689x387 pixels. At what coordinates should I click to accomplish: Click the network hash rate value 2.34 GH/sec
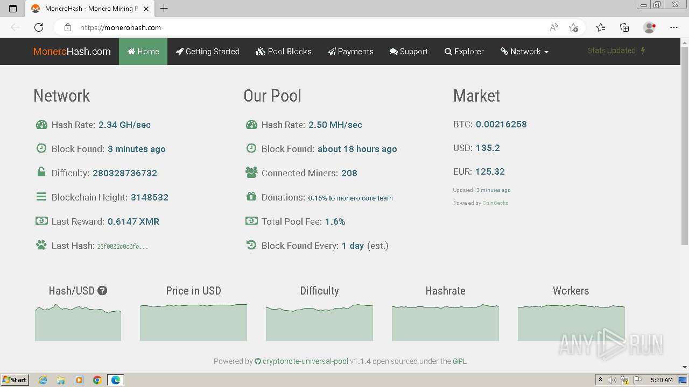124,125
